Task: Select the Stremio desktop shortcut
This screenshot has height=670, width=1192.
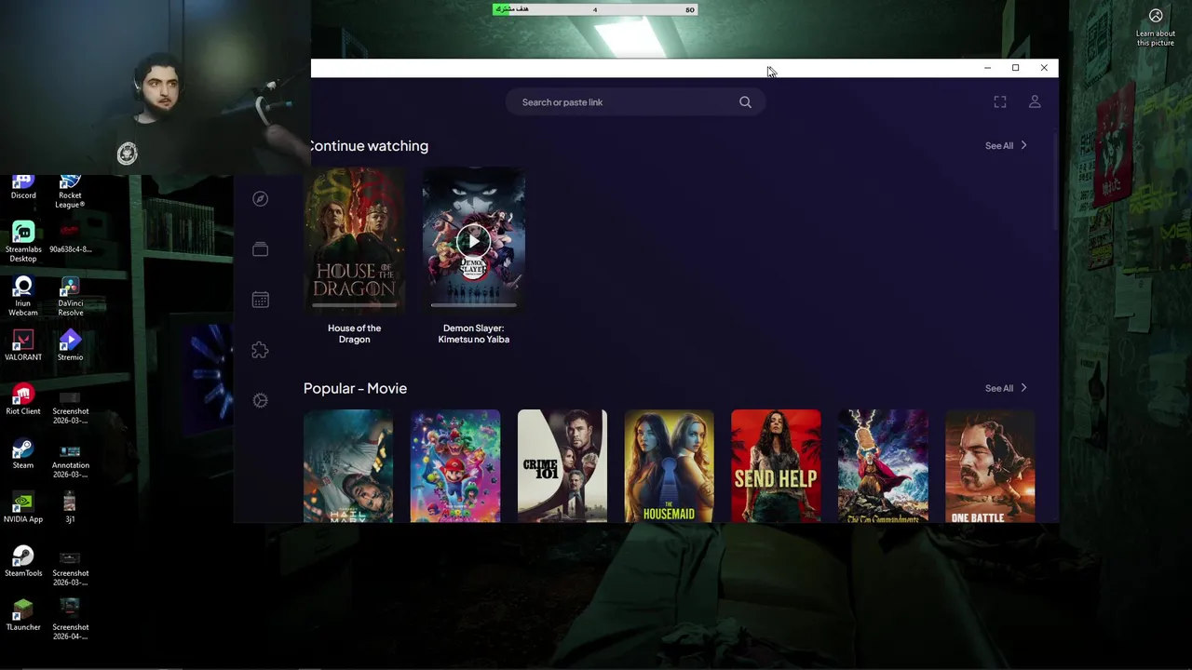Action: pyautogui.click(x=70, y=345)
